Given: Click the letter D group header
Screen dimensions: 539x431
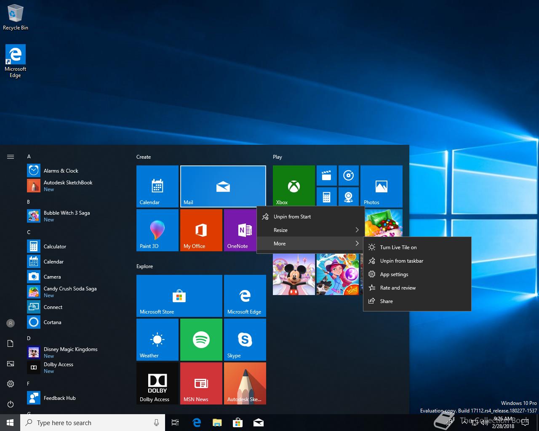Looking at the screenshot, I should pyautogui.click(x=29, y=338).
